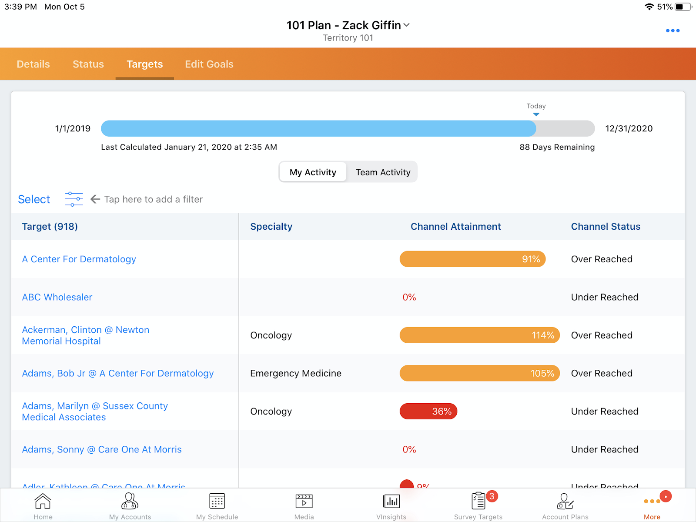This screenshot has width=696, height=522.
Task: Open the My Schedule calendar icon
Action: point(217,505)
